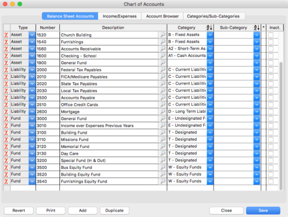Expand the Category dropdown for General Fund 1900
The image size is (288, 217).
coord(210,63)
